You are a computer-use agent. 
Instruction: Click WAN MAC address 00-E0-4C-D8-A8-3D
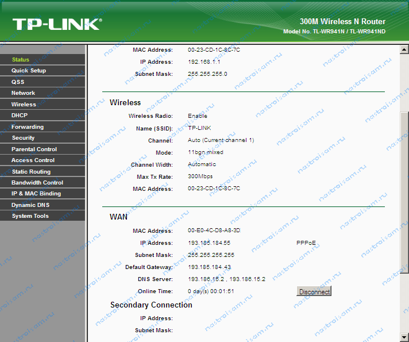(x=214, y=230)
